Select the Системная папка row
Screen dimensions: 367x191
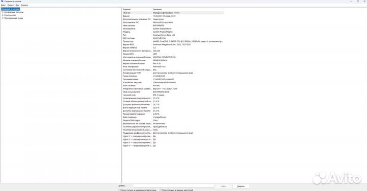[x=173, y=79]
